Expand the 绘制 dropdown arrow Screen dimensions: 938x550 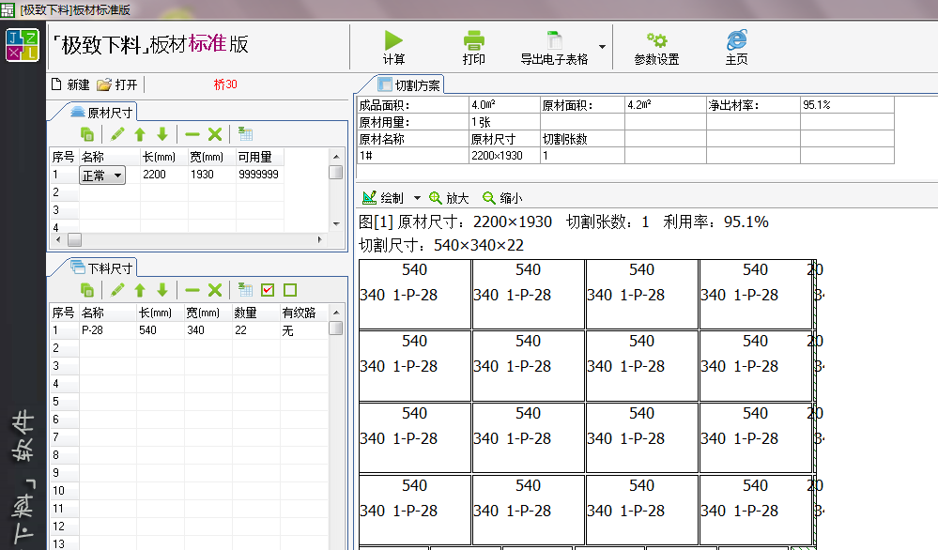tap(417, 198)
